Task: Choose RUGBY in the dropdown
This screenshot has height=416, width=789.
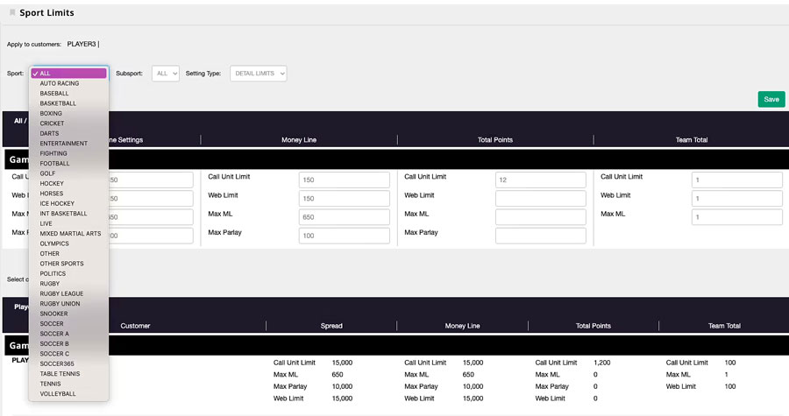Action: 50,284
